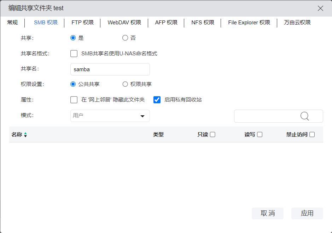Open the 模式 dropdown showing 用户
The height and width of the screenshot is (233, 332).
coord(110,116)
